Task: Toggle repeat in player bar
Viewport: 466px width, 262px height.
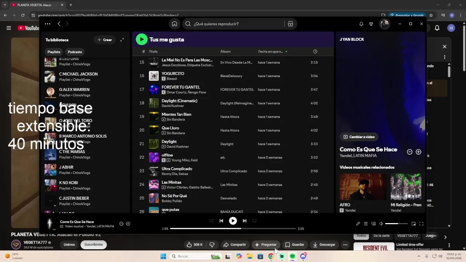Action: (254, 221)
